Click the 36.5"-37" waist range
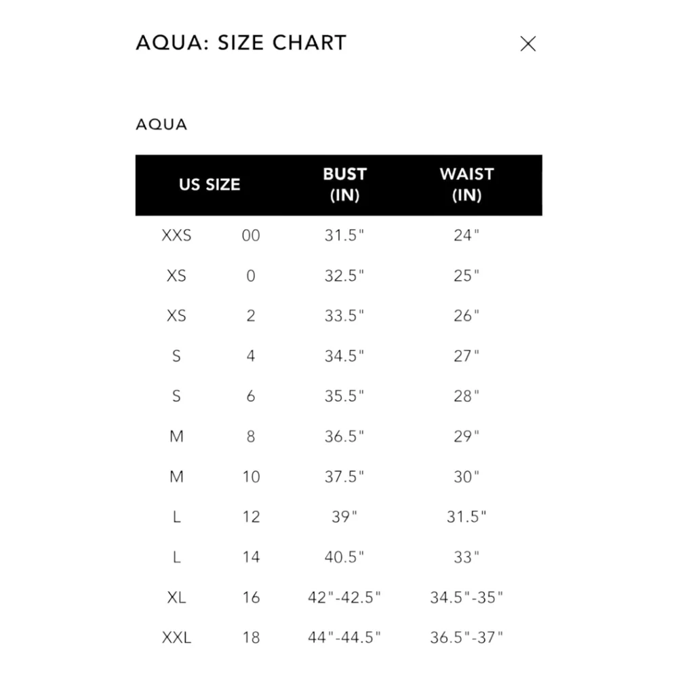This screenshot has height=678, width=678. pyautogui.click(x=466, y=637)
